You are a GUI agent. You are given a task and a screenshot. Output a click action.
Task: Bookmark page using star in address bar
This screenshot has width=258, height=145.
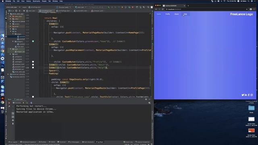pos(247,9)
